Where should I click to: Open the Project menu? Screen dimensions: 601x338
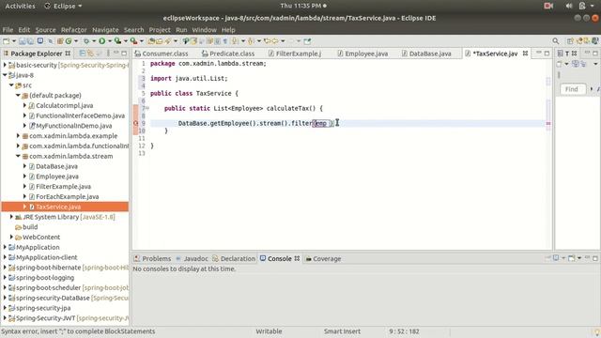click(x=160, y=29)
